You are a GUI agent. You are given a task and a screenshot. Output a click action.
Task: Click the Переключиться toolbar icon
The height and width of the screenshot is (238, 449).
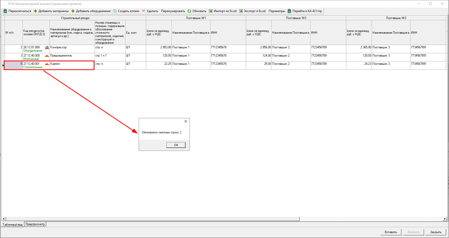[5, 11]
